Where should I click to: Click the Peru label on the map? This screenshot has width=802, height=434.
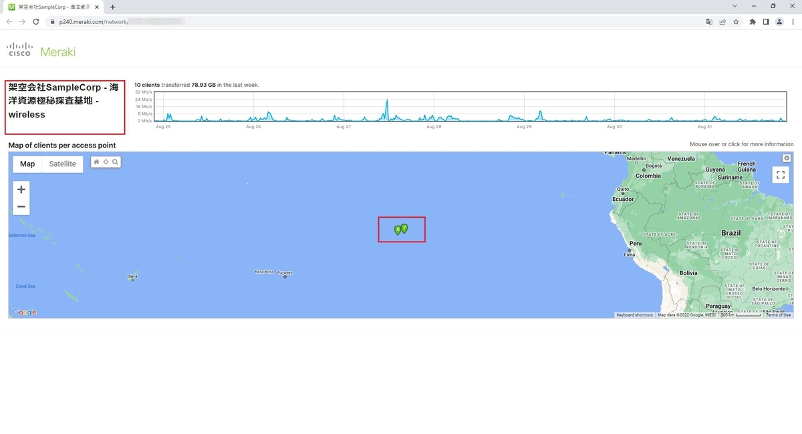coord(636,243)
